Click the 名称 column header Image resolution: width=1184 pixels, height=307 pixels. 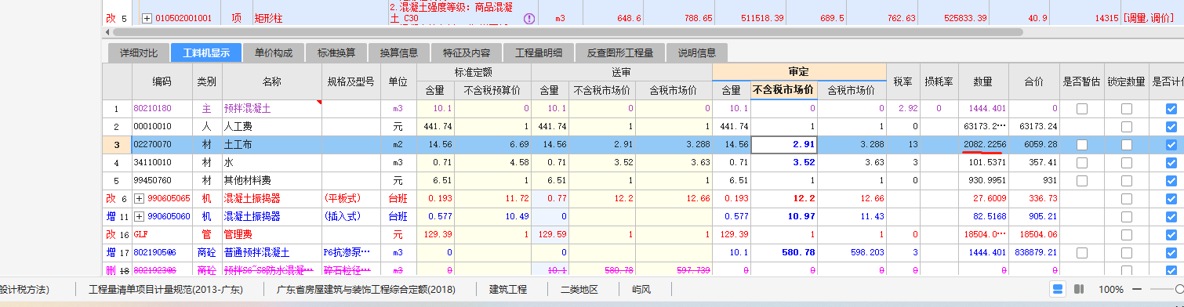tap(271, 81)
